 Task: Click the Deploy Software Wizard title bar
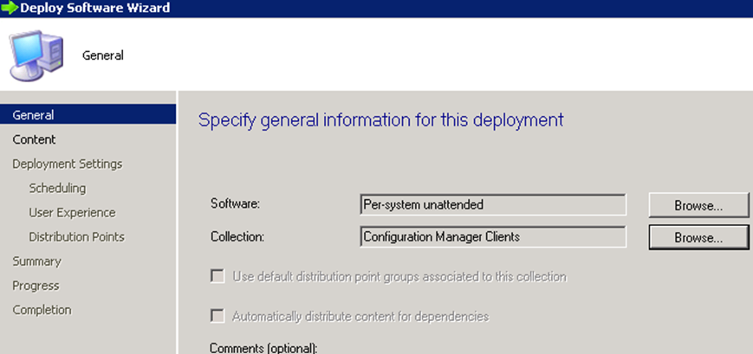point(376,8)
